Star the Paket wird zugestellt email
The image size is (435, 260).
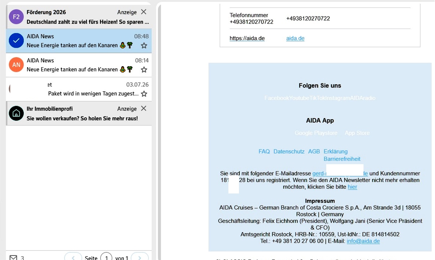click(x=144, y=94)
